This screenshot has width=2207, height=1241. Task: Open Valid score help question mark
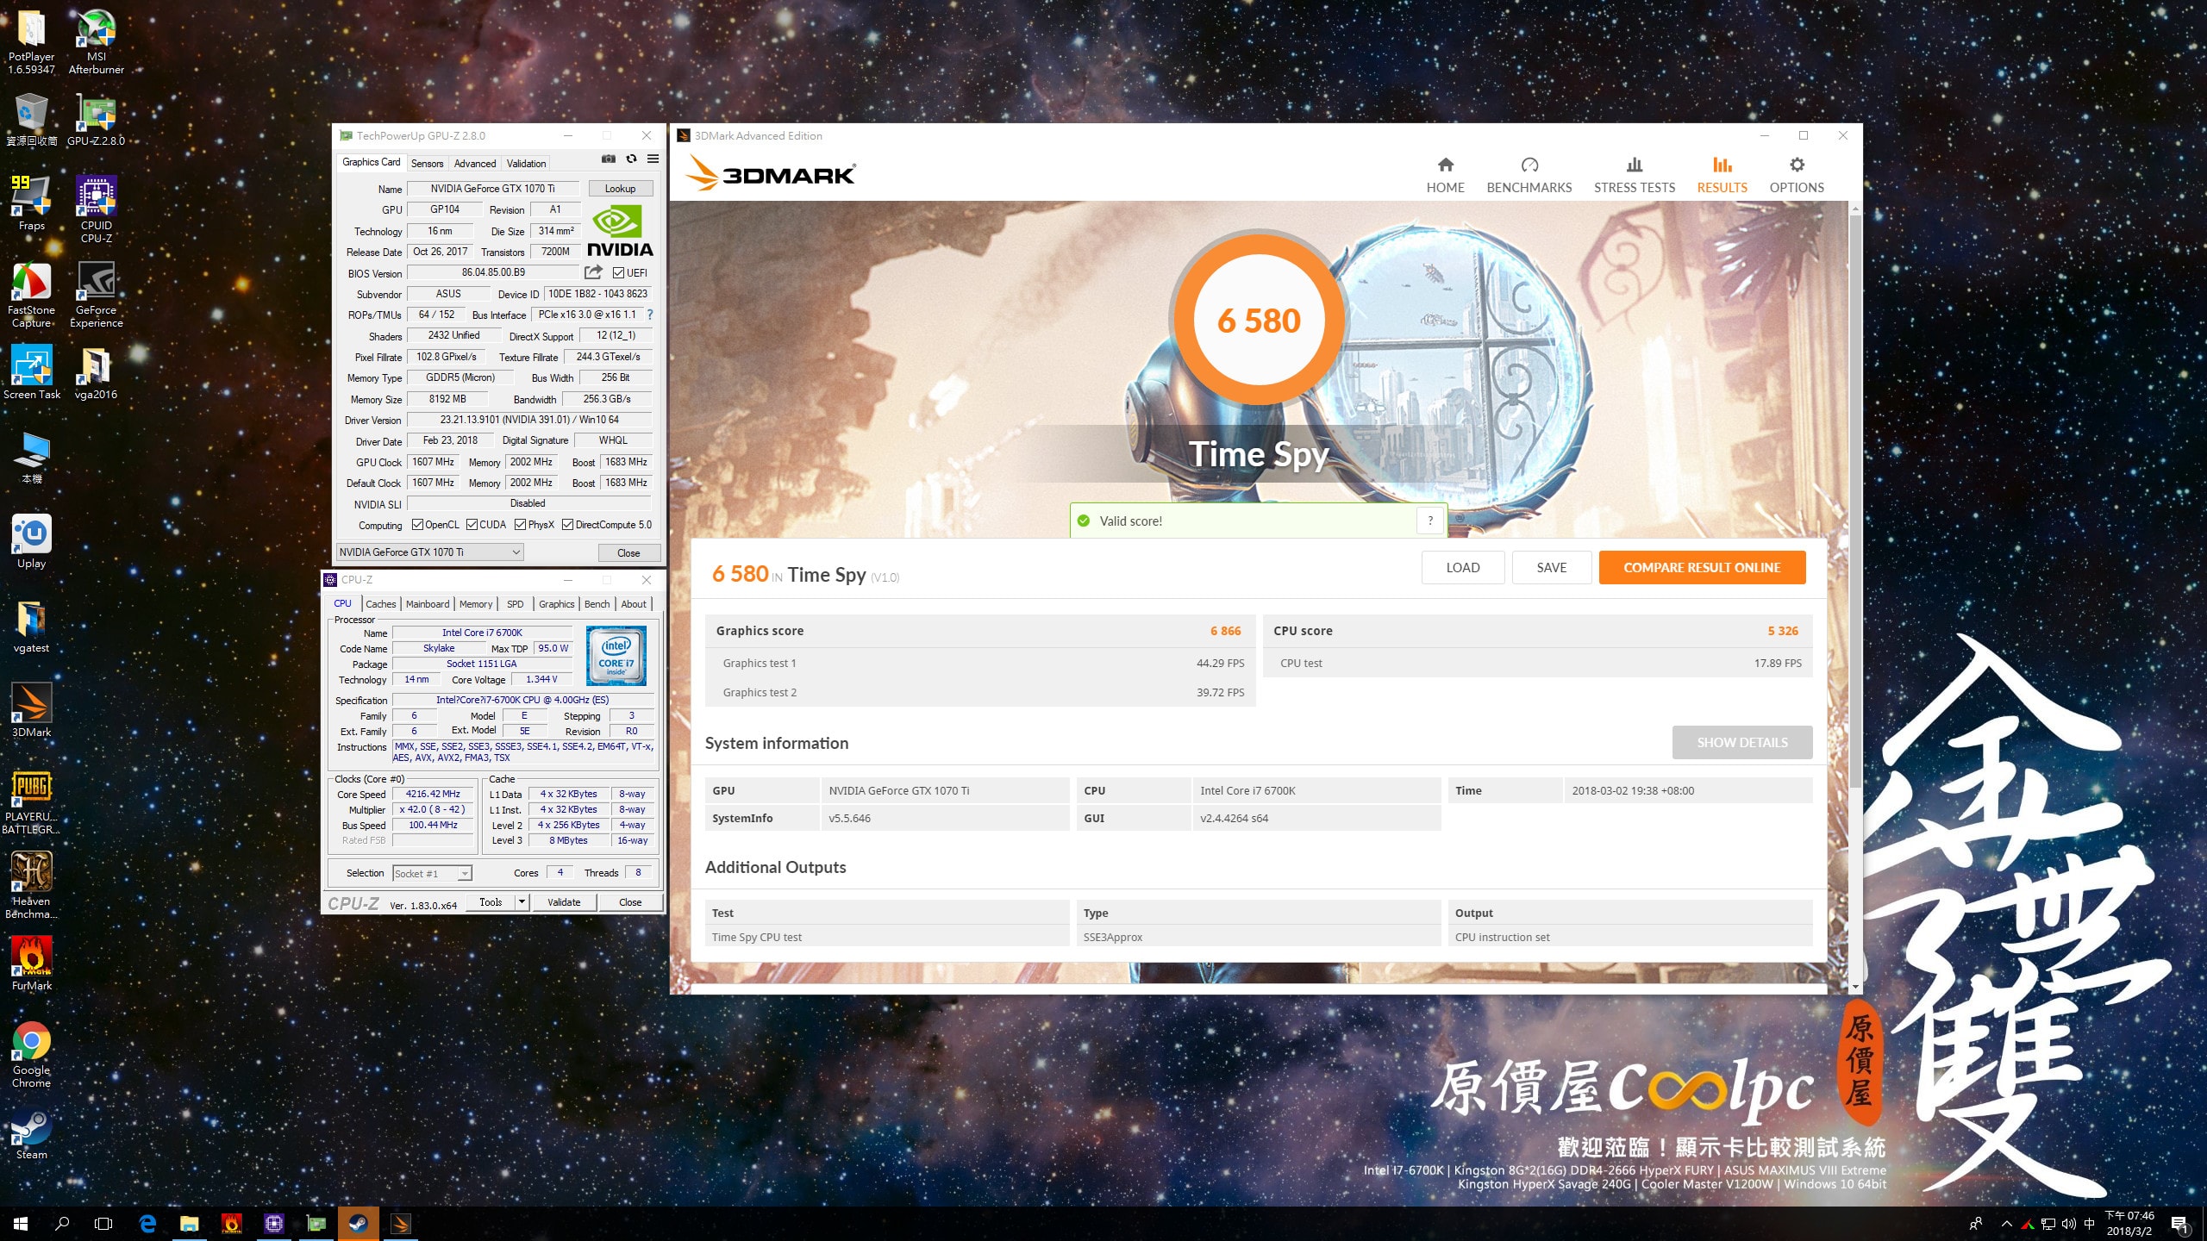(x=1430, y=521)
